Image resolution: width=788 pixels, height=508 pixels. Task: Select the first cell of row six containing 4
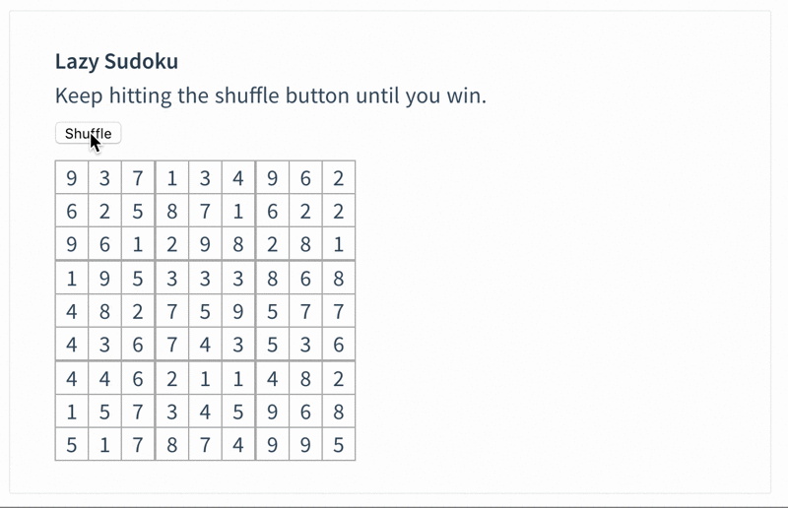coord(71,345)
